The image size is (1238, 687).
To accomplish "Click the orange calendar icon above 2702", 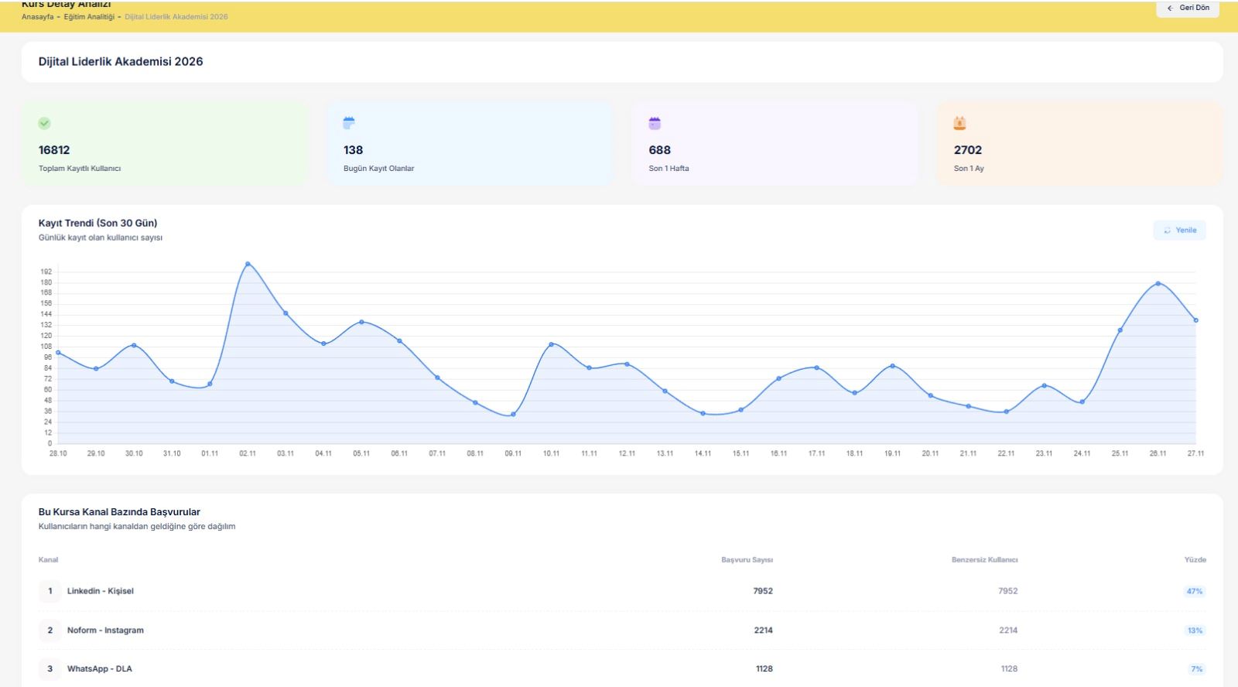I will (959, 123).
